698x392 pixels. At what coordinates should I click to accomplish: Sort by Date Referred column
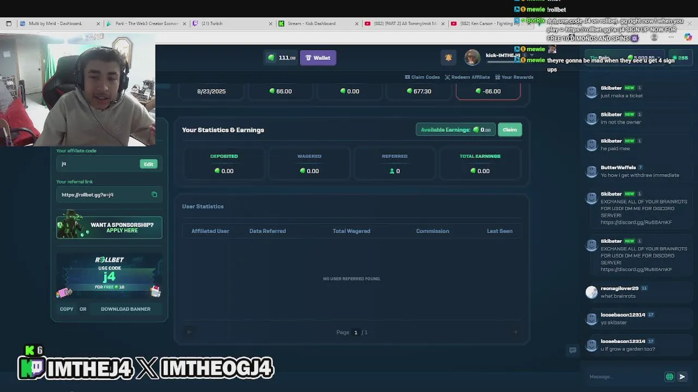pos(267,231)
